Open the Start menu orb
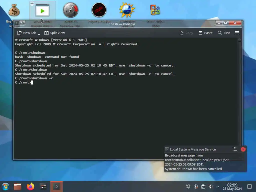Screen dimensions: 256x192 point(5,186)
